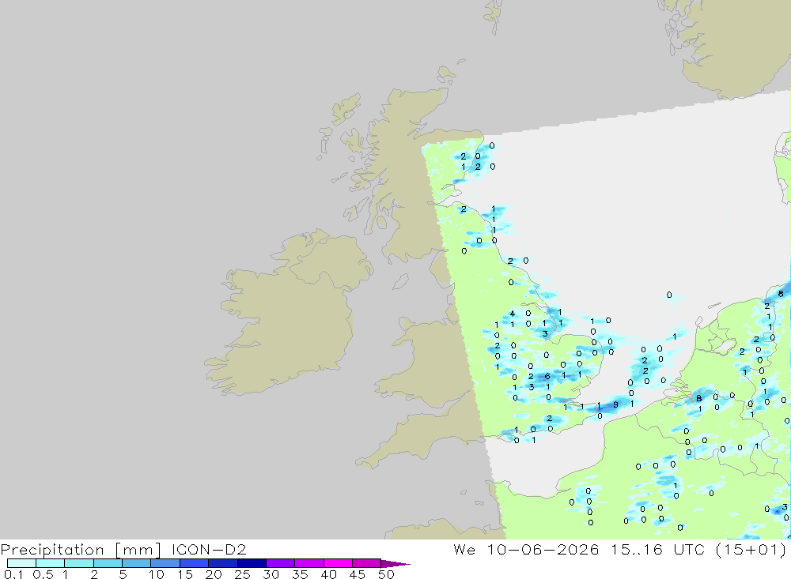Click the '50' label on the legend scale
Screen dimensions: 791x579
386,574
